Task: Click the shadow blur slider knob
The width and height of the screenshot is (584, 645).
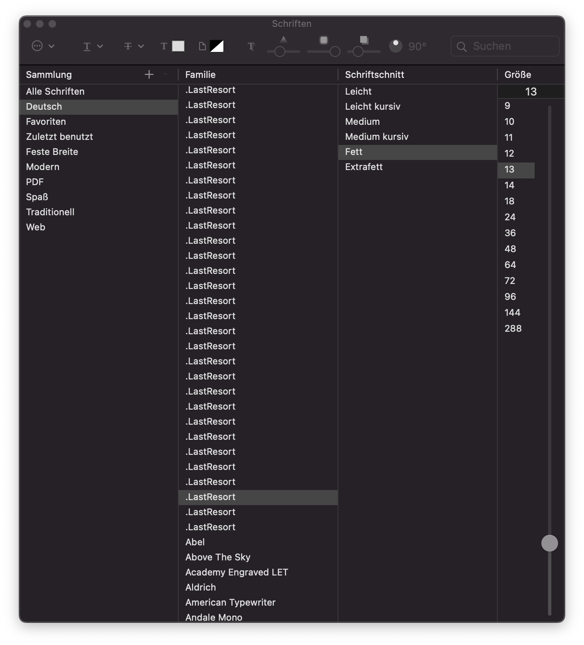Action: pyautogui.click(x=335, y=52)
